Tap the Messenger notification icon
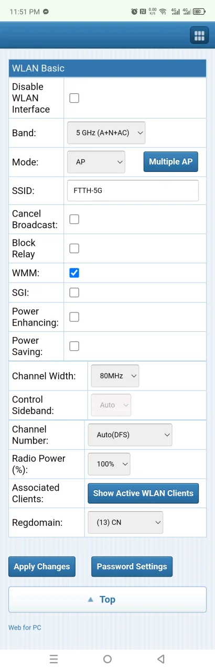215x671 pixels. click(x=46, y=11)
